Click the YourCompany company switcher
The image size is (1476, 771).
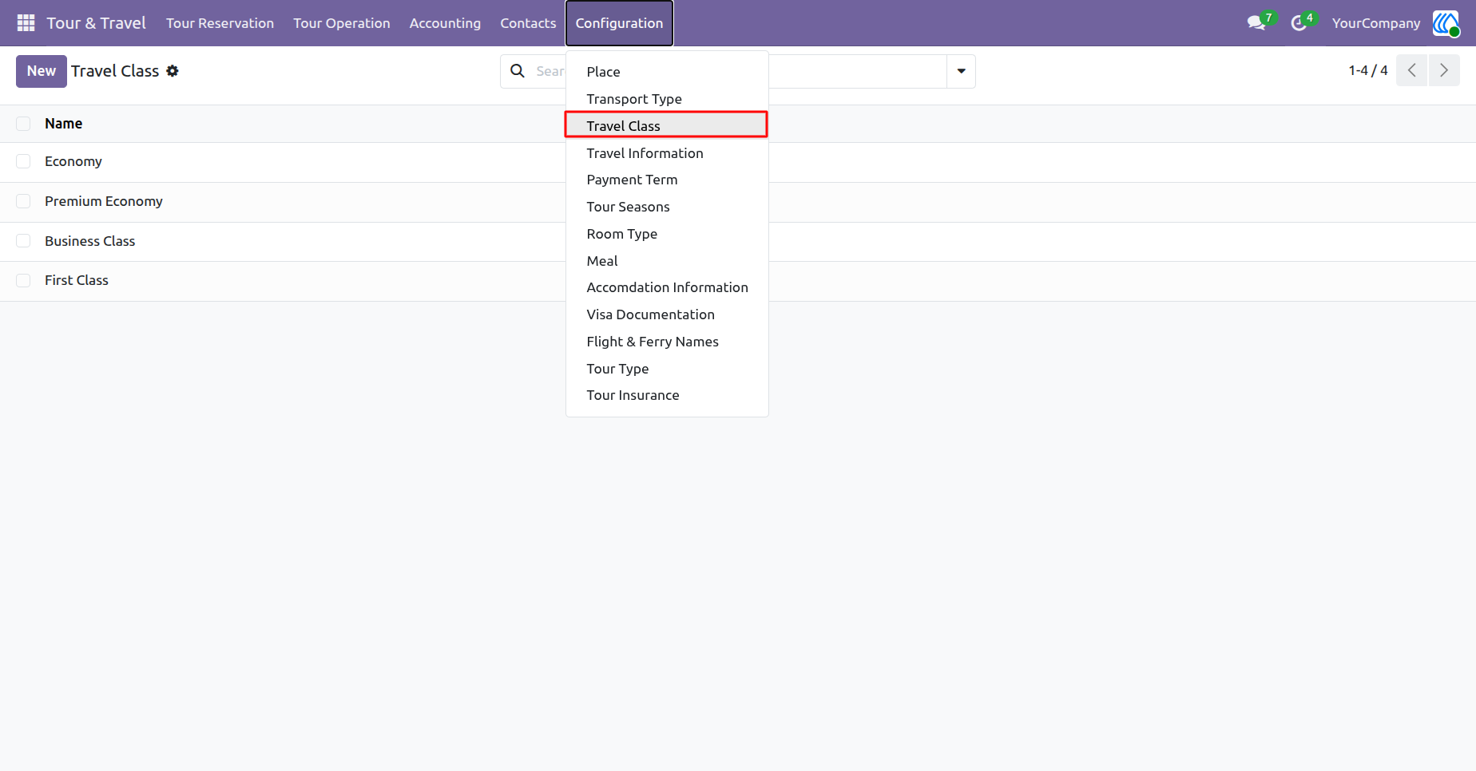click(x=1375, y=23)
